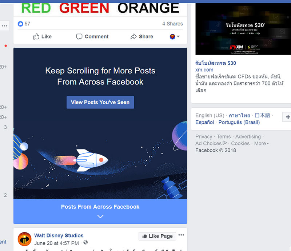This screenshot has width=291, height=251.
Task: Click the Walt Disney Studios profile picture
Action: (x=24, y=239)
